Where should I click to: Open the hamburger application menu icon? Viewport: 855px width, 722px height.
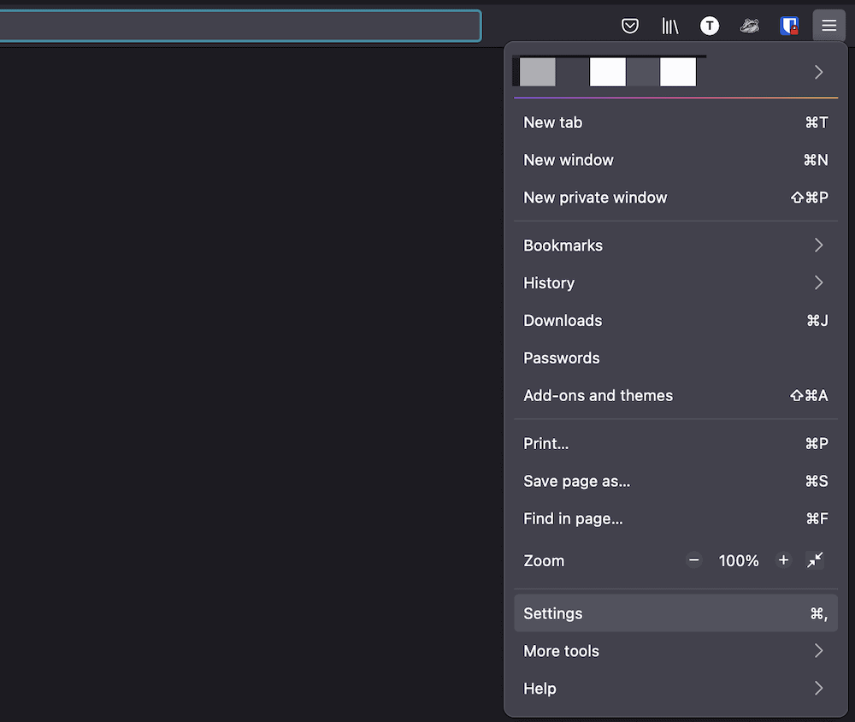pyautogui.click(x=828, y=26)
